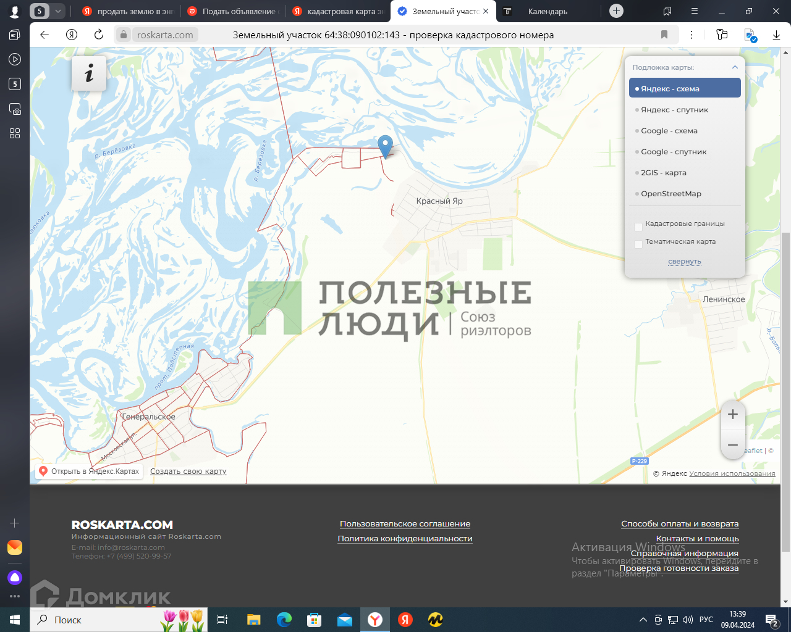This screenshot has height=632, width=791.
Task: Open 'Пользовательское соглашение' in the footer
Action: tap(405, 523)
